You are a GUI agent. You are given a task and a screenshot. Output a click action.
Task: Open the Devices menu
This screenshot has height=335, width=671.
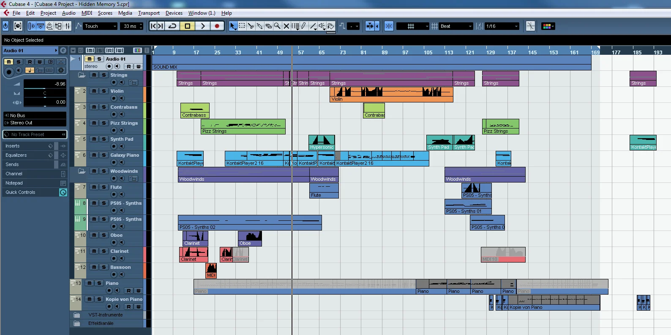pos(174,13)
